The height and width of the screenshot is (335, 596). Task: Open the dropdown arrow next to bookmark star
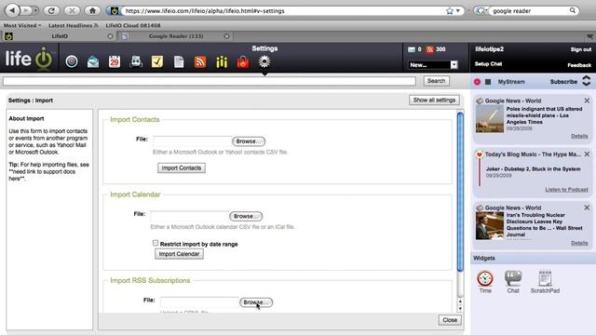tap(457, 11)
